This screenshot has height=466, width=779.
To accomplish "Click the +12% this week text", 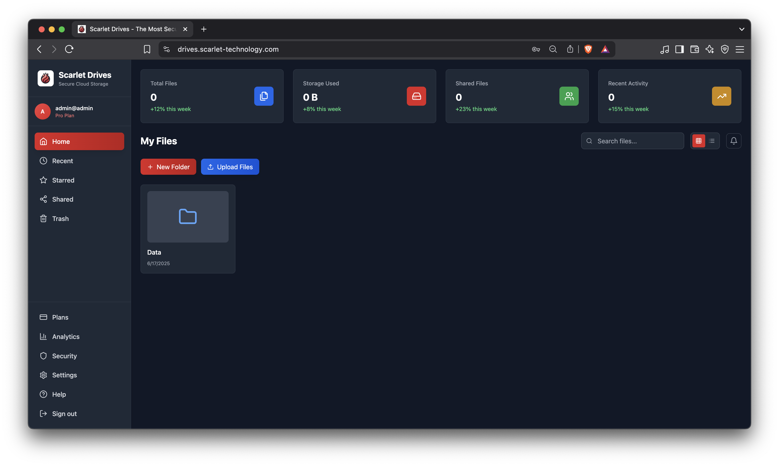I will pyautogui.click(x=170, y=109).
